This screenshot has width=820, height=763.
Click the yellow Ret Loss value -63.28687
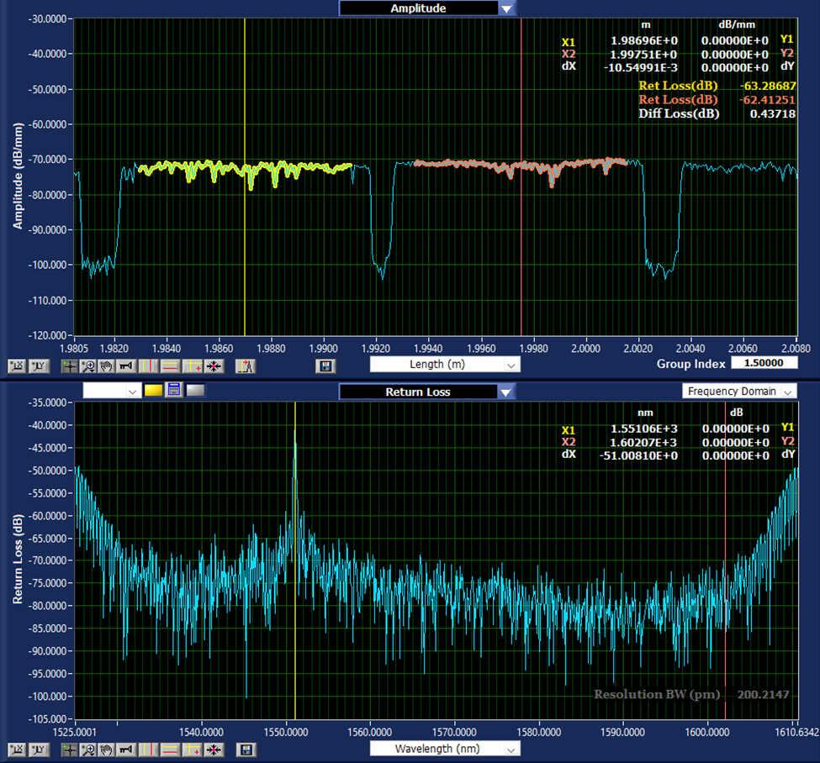coord(767,86)
